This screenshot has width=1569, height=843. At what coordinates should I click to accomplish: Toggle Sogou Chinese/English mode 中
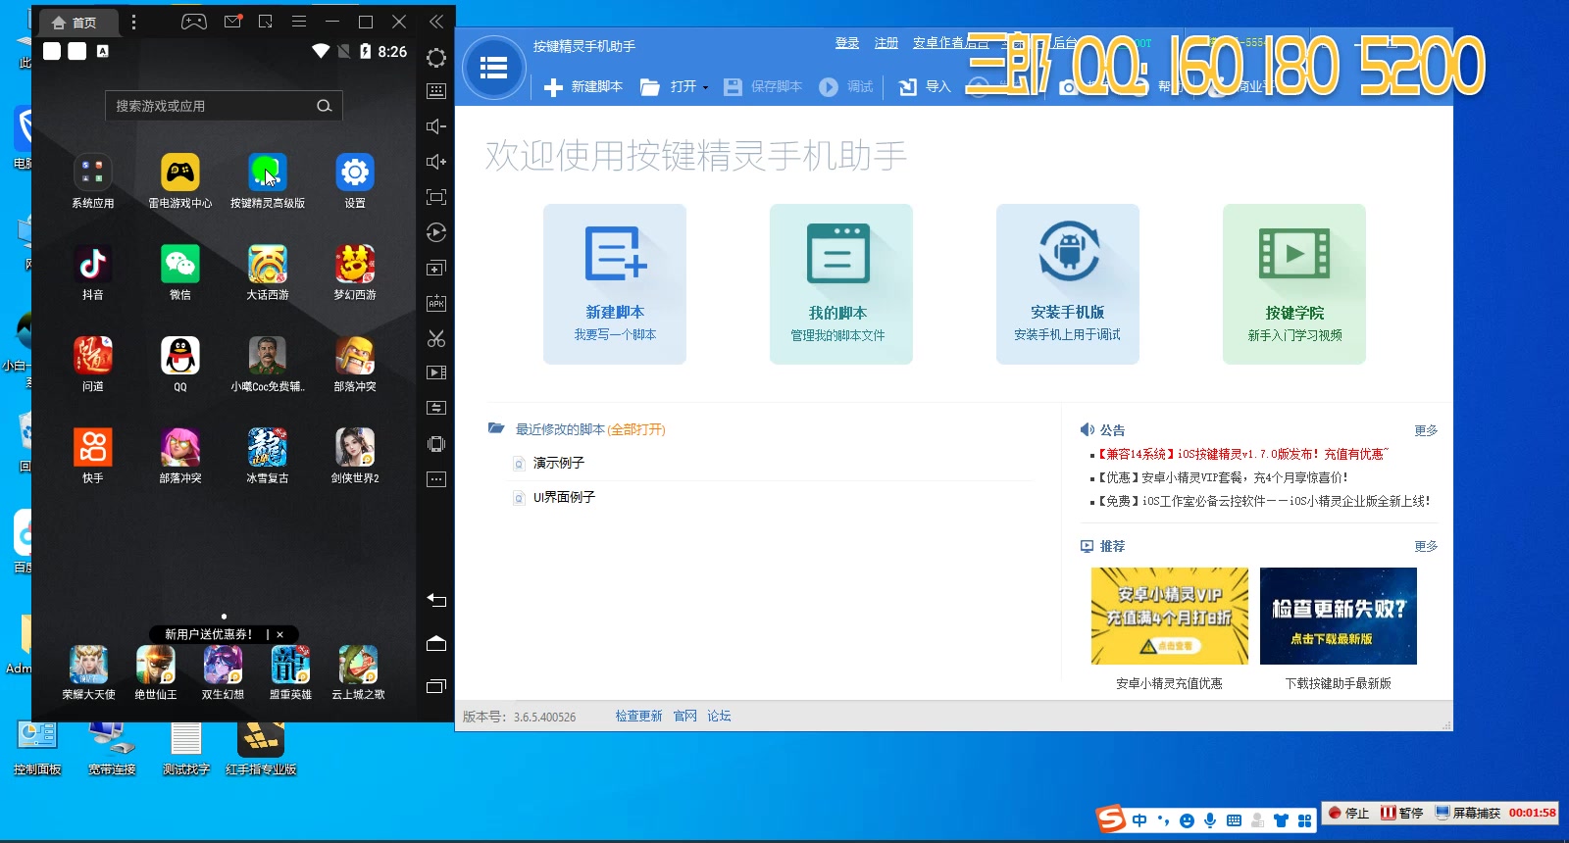pyautogui.click(x=1139, y=820)
